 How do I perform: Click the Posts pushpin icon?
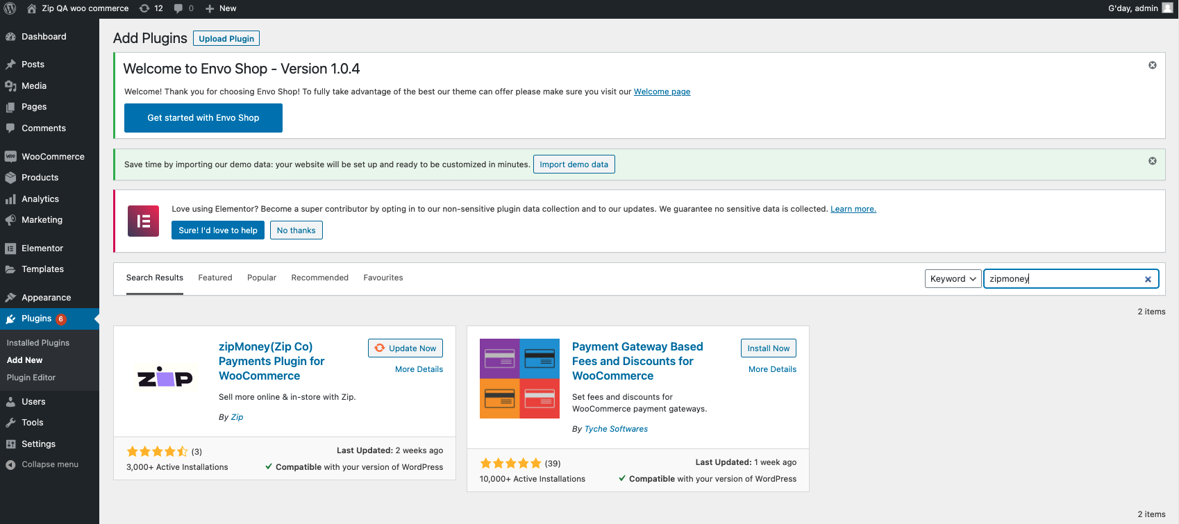click(x=10, y=65)
